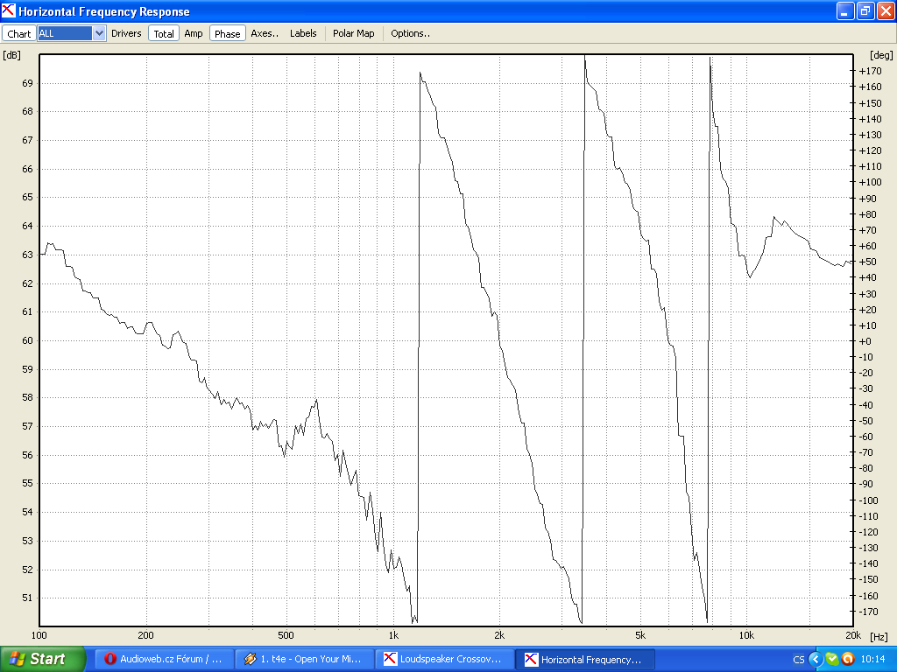Click the 10:14 system clock

click(x=872, y=660)
